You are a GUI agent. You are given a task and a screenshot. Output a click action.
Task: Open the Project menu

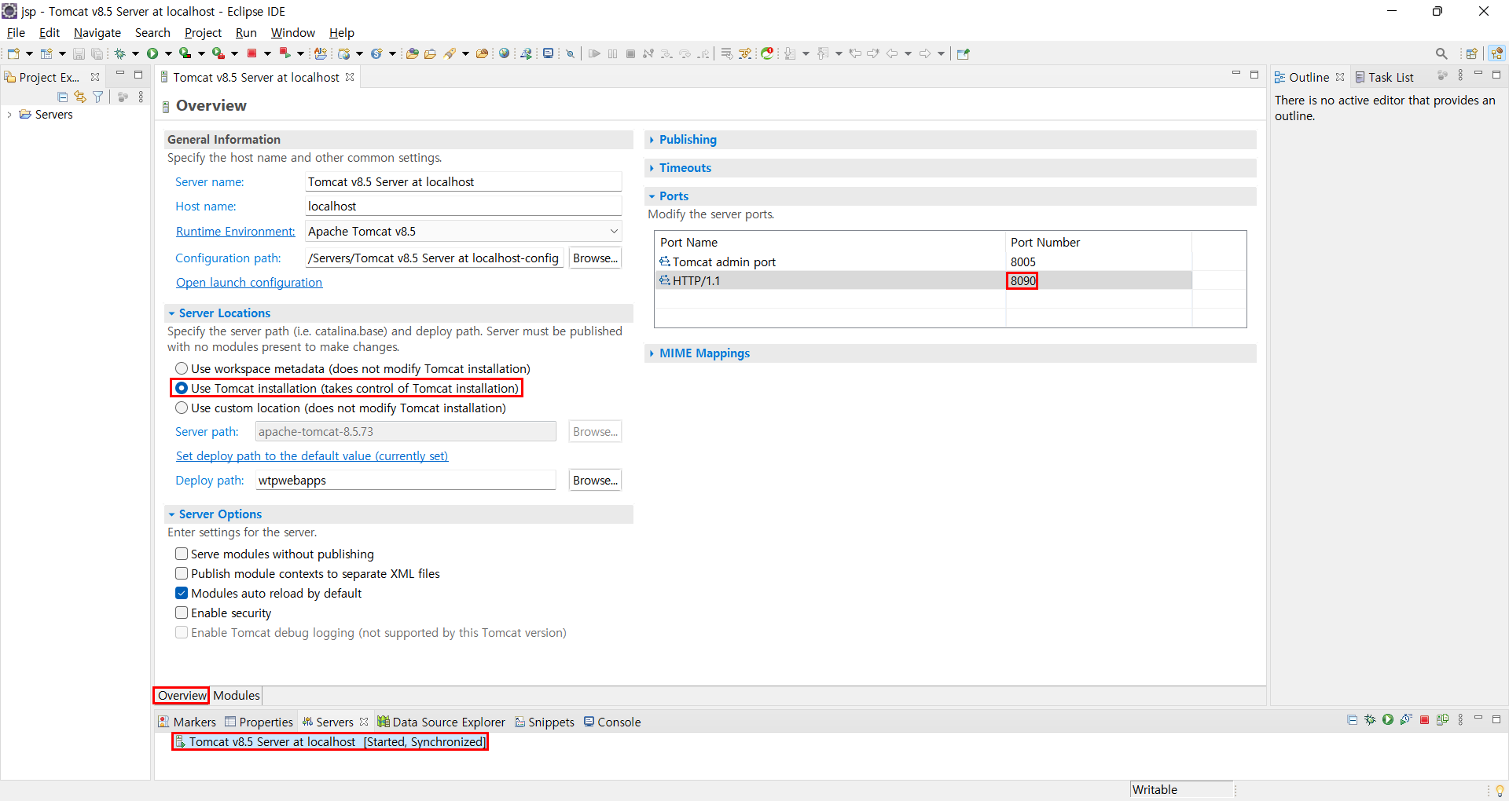pos(203,32)
